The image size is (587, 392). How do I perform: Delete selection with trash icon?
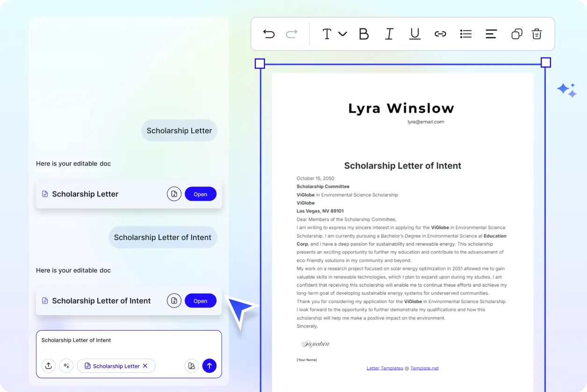pyautogui.click(x=537, y=34)
